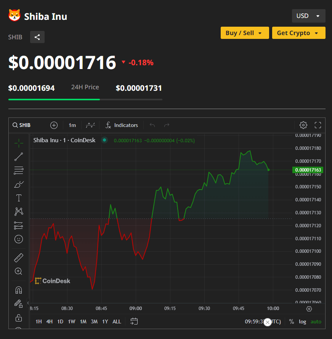Expand the Buy / Sell dropdown
The image size is (332, 339).
[245, 33]
